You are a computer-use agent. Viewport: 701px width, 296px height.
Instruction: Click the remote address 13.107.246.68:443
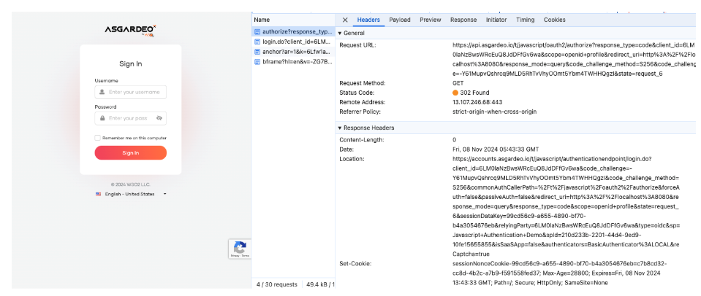[x=477, y=103]
